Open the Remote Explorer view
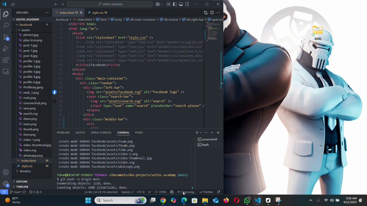 point(6,71)
